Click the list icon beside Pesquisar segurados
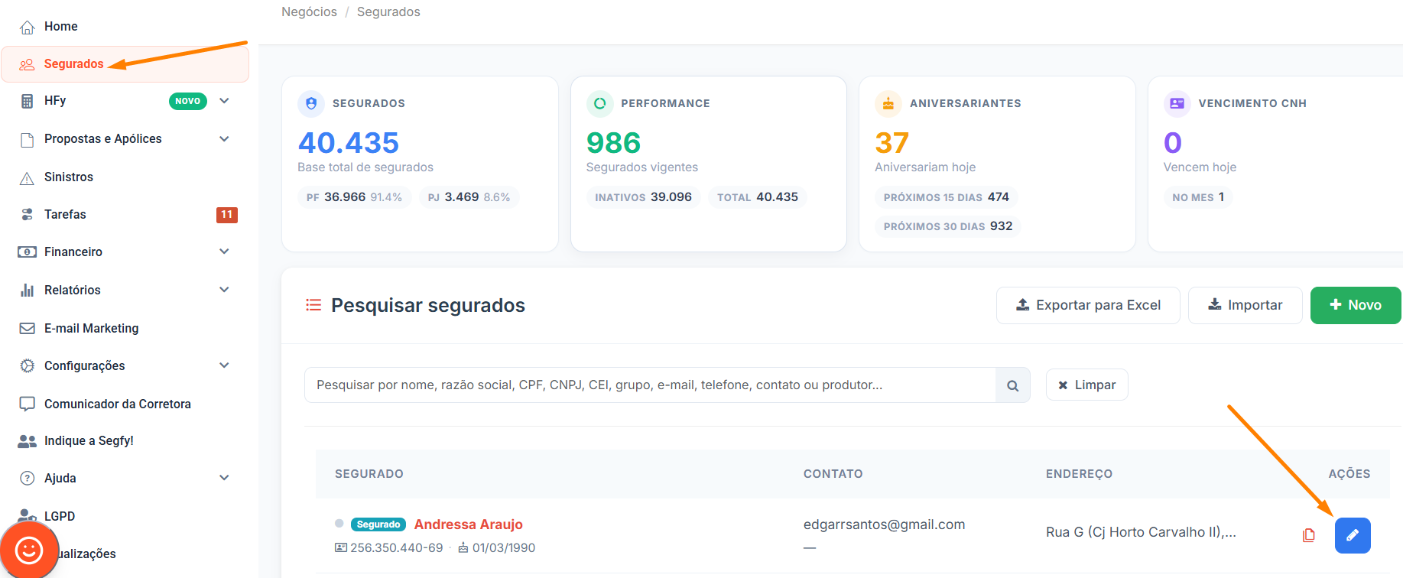The width and height of the screenshot is (1403, 578). 313,305
